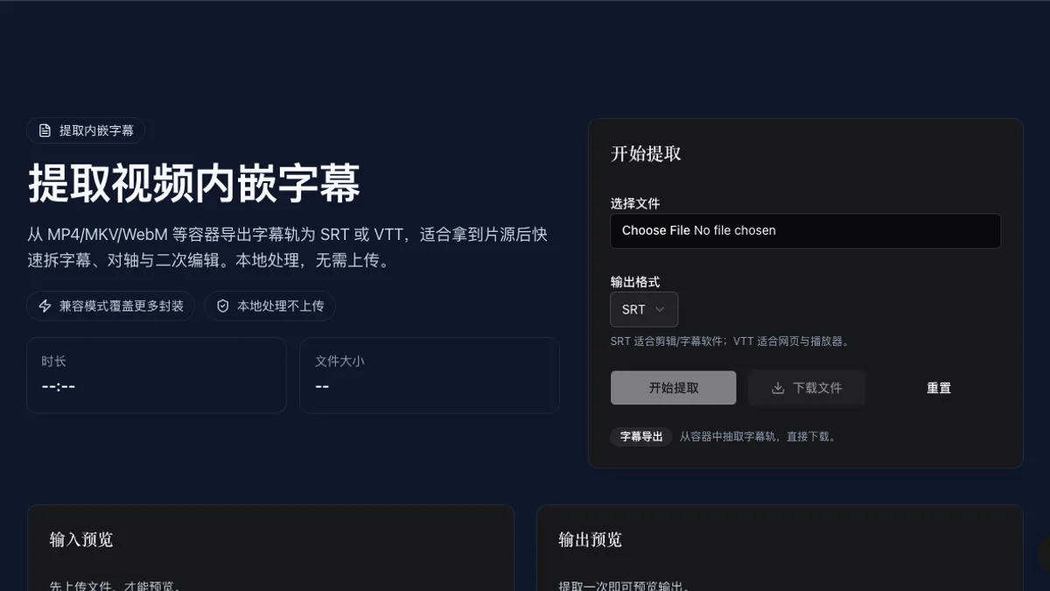The height and width of the screenshot is (591, 1050).
Task: Reset the form using 重置
Action: [939, 388]
